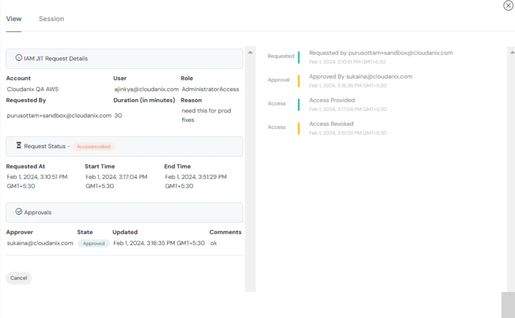Click the circled X dialog close icon
The width and height of the screenshot is (515, 318).
tap(508, 6)
